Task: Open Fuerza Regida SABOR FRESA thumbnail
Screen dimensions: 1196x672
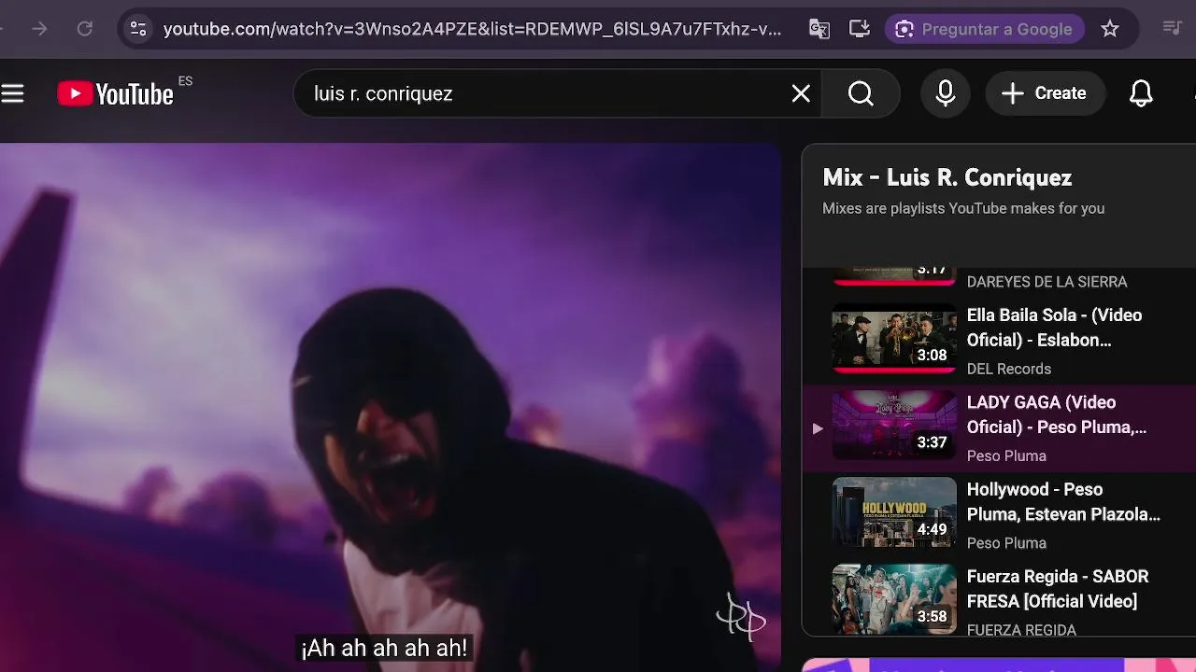Action: click(894, 600)
